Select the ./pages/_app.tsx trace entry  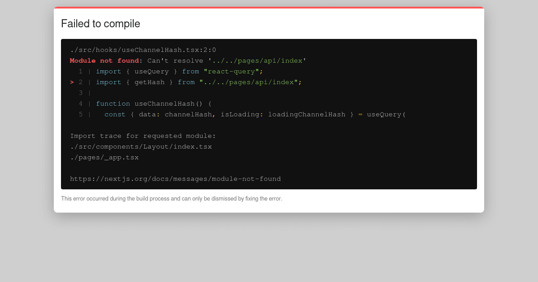click(x=104, y=157)
